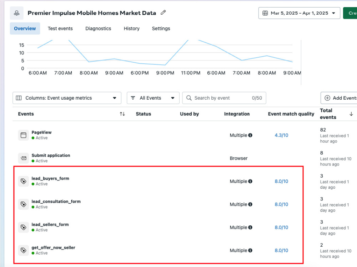Click the search magnifier icon
This screenshot has height=267, width=357.
point(189,98)
